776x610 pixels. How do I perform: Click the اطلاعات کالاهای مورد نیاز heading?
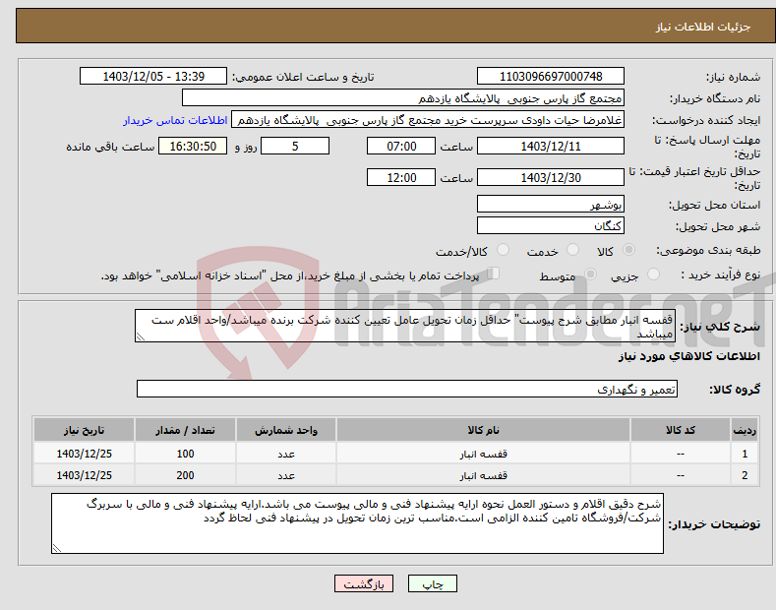(688, 356)
